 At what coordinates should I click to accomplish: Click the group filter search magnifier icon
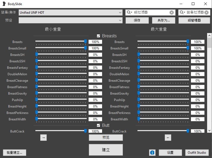(x=129, y=12)
